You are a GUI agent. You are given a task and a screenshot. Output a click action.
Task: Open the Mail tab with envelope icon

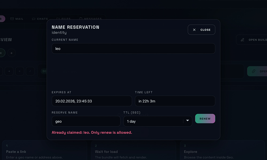point(17,19)
